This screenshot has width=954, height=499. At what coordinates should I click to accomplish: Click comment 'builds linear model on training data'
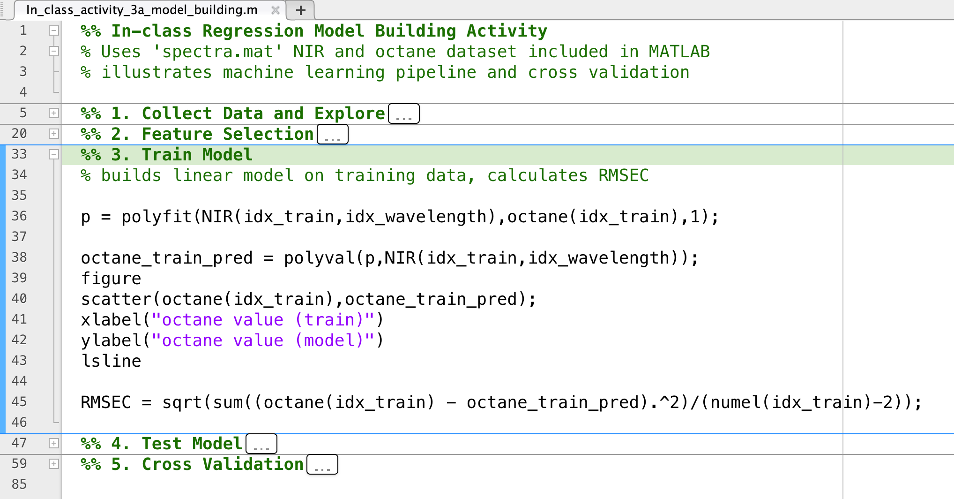point(283,175)
